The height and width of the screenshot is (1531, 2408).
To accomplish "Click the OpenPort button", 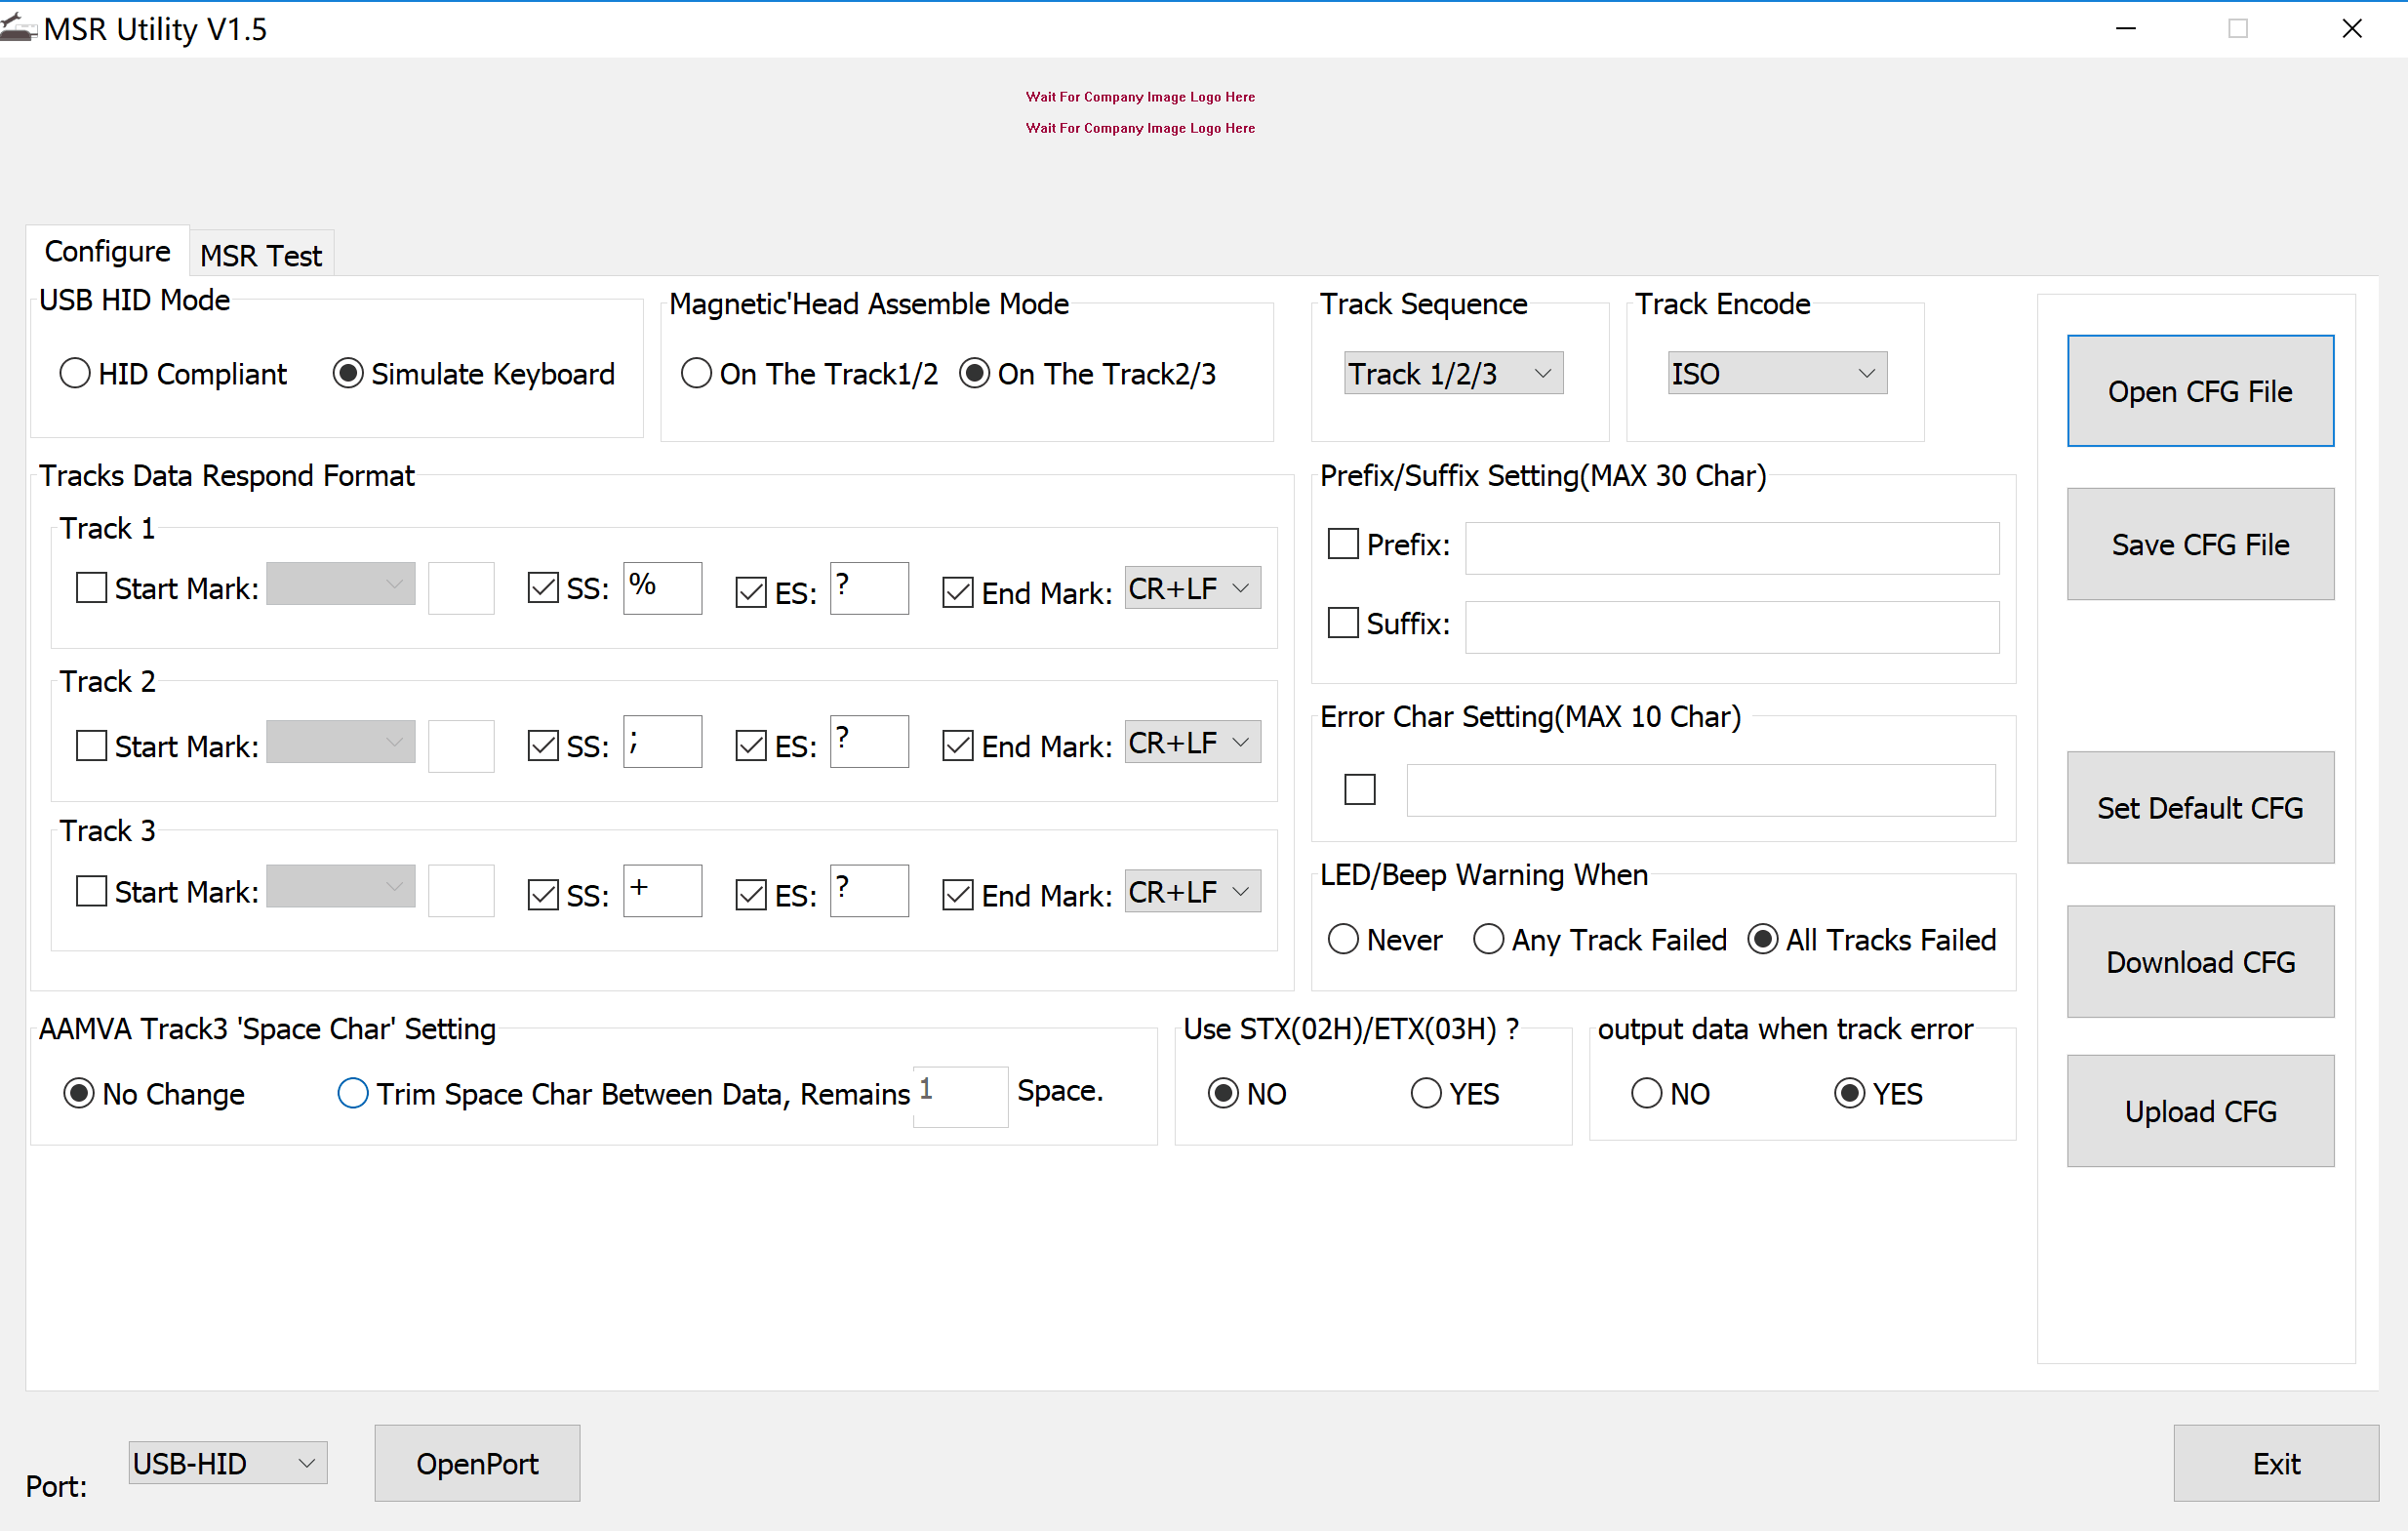I will [479, 1463].
